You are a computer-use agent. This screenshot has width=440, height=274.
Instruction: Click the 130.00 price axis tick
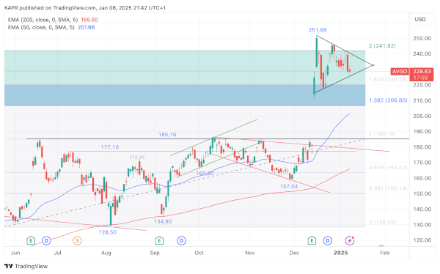pos(422,225)
